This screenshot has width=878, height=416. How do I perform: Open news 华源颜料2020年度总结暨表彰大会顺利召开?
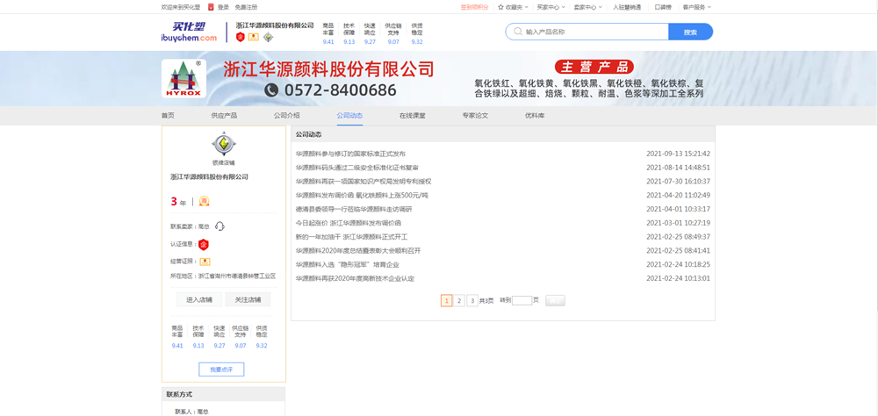click(358, 251)
